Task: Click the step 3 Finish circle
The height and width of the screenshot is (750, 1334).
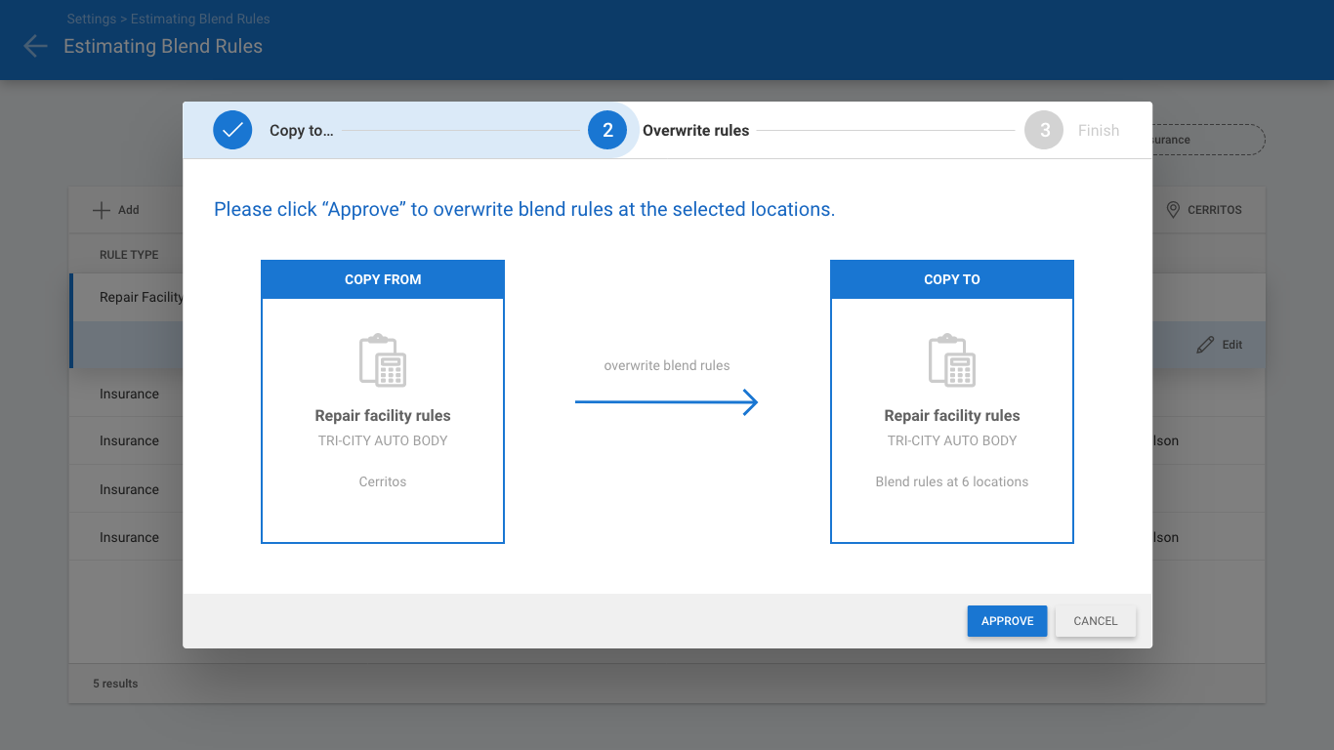Action: tap(1044, 130)
